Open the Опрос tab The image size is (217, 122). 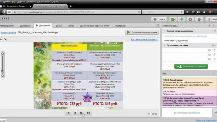coord(71,26)
